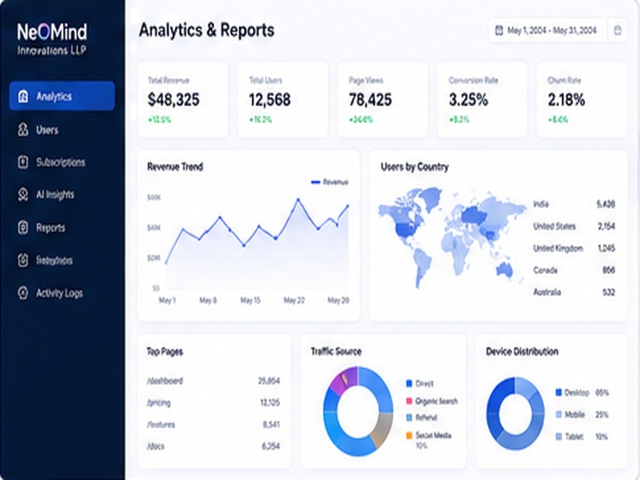Toggle the Revenue legend in trend chart
Image resolution: width=640 pixels, height=480 pixels.
click(330, 182)
